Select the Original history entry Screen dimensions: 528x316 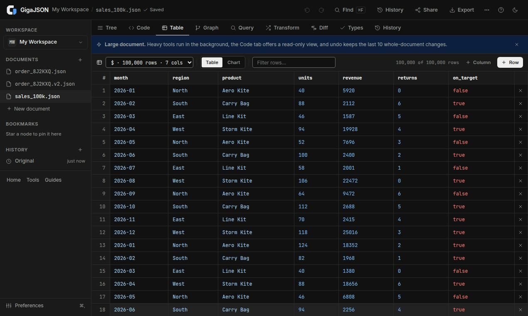[46, 161]
